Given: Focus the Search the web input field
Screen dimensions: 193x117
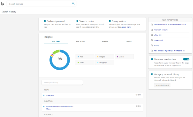Looking at the screenshot, I should [39, 4].
